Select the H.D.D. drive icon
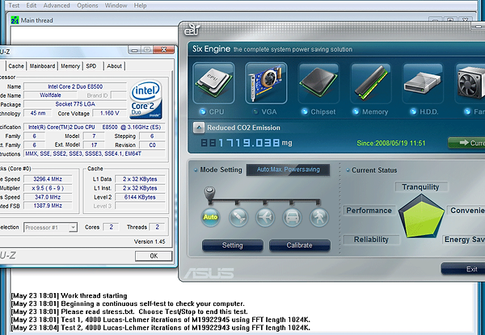The height and width of the screenshot is (335, 485). [423, 83]
